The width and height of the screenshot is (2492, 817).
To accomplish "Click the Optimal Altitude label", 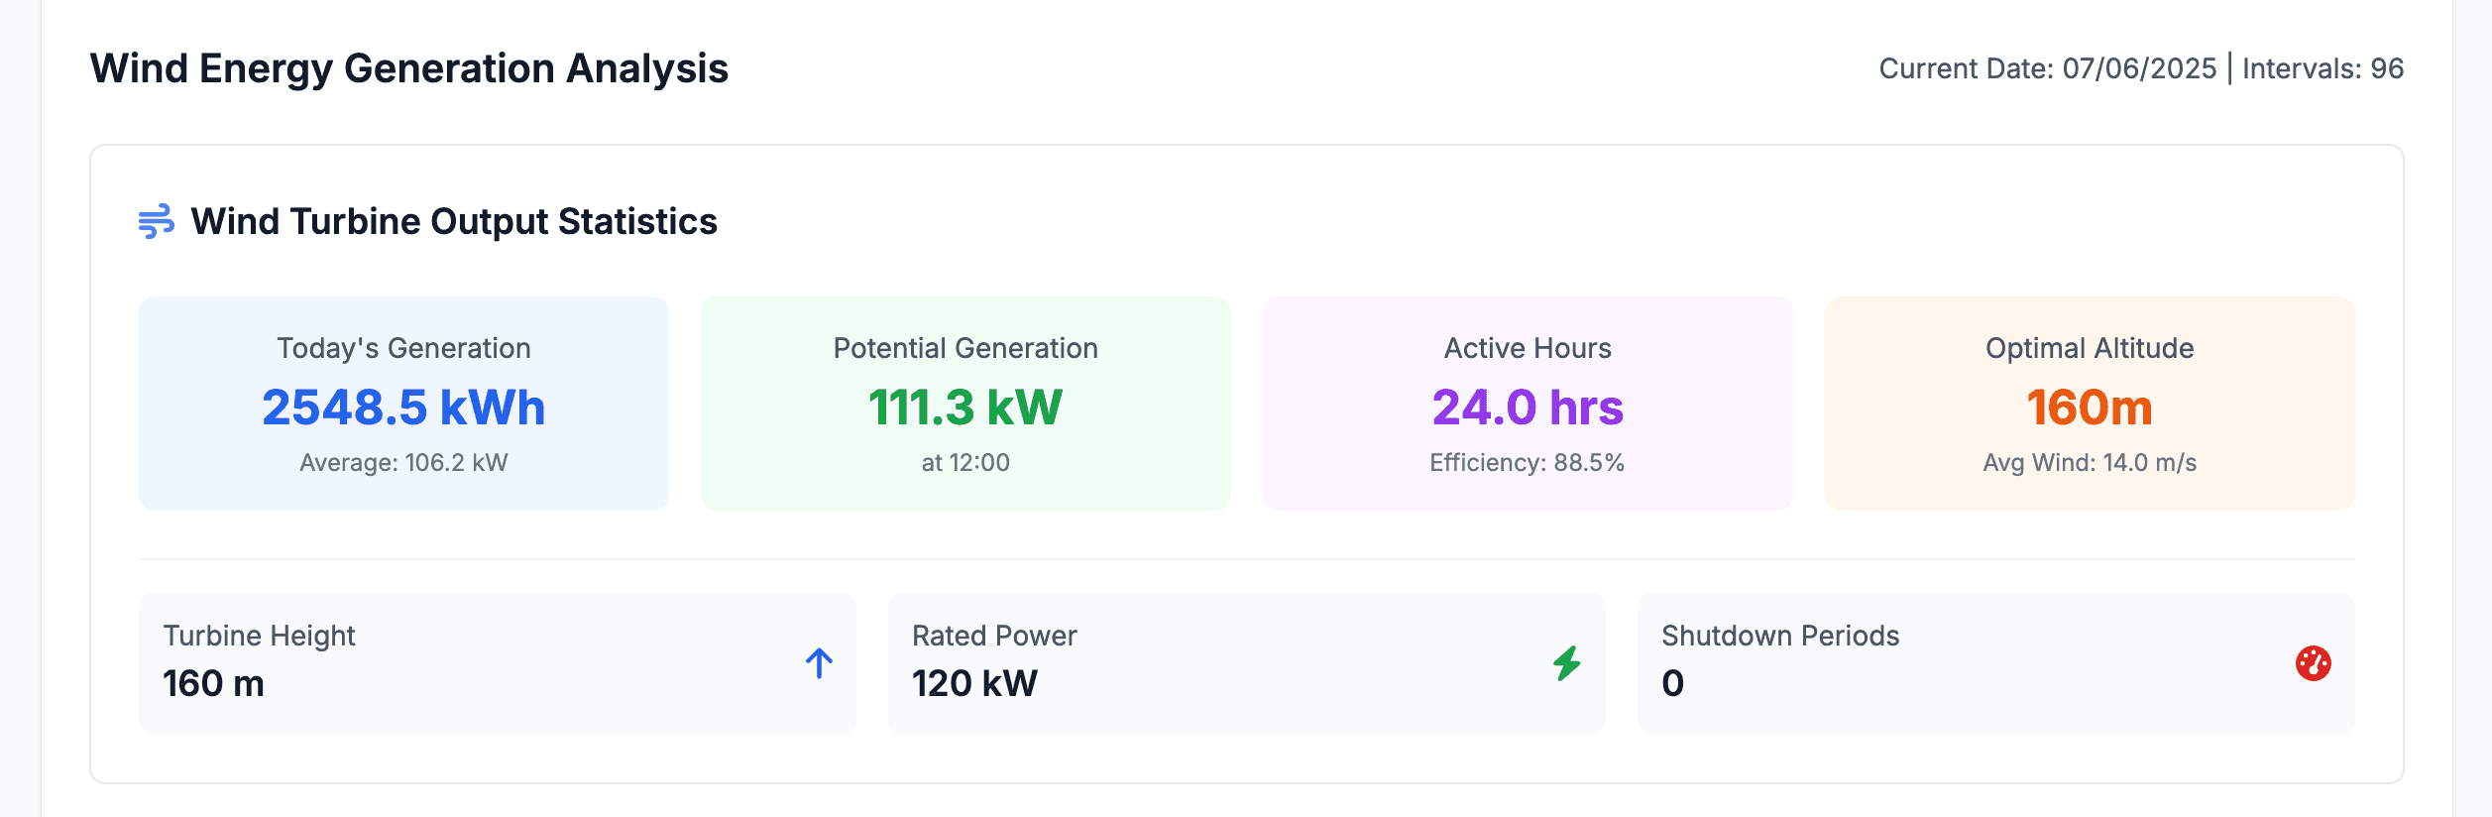I will point(2090,348).
